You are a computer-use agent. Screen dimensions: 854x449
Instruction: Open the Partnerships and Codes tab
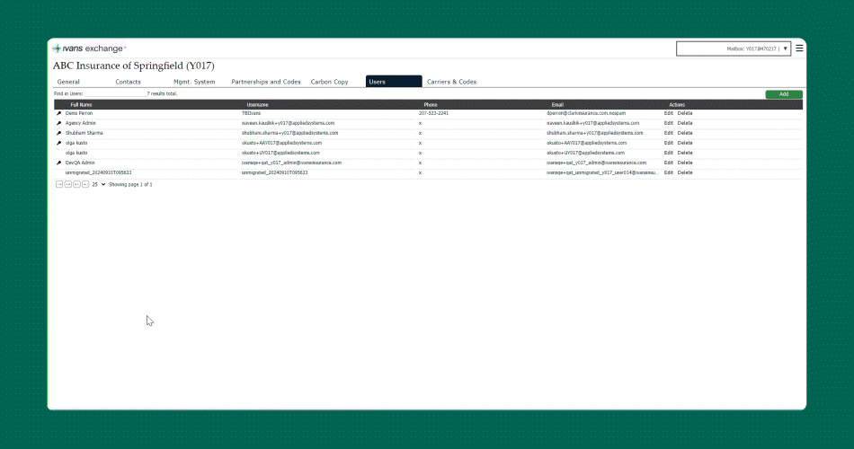point(266,82)
